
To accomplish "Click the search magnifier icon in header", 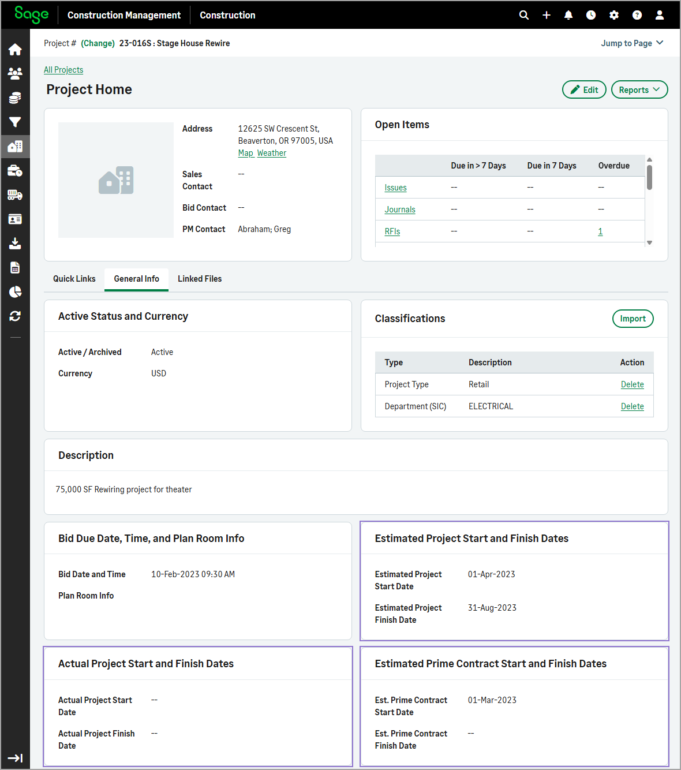I will [x=523, y=15].
